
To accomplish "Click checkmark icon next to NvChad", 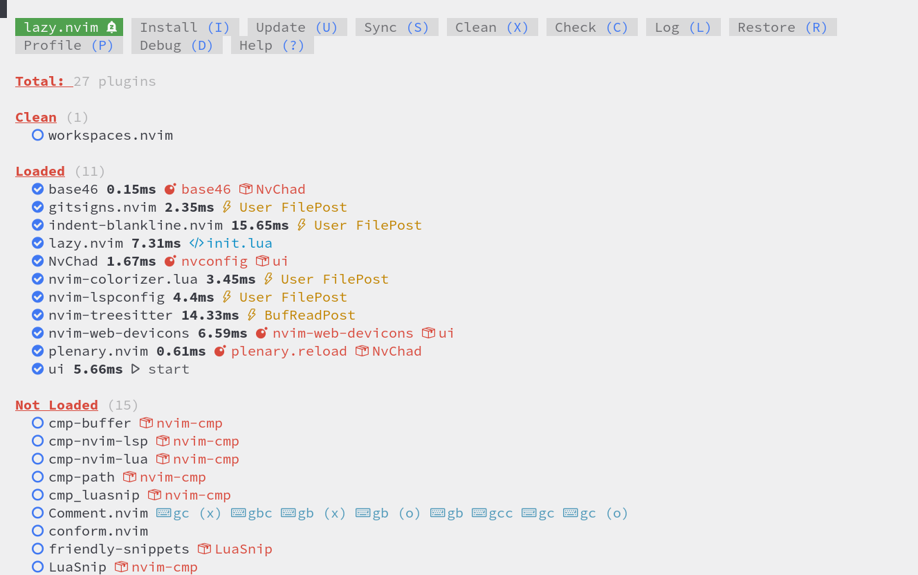I will [x=38, y=261].
